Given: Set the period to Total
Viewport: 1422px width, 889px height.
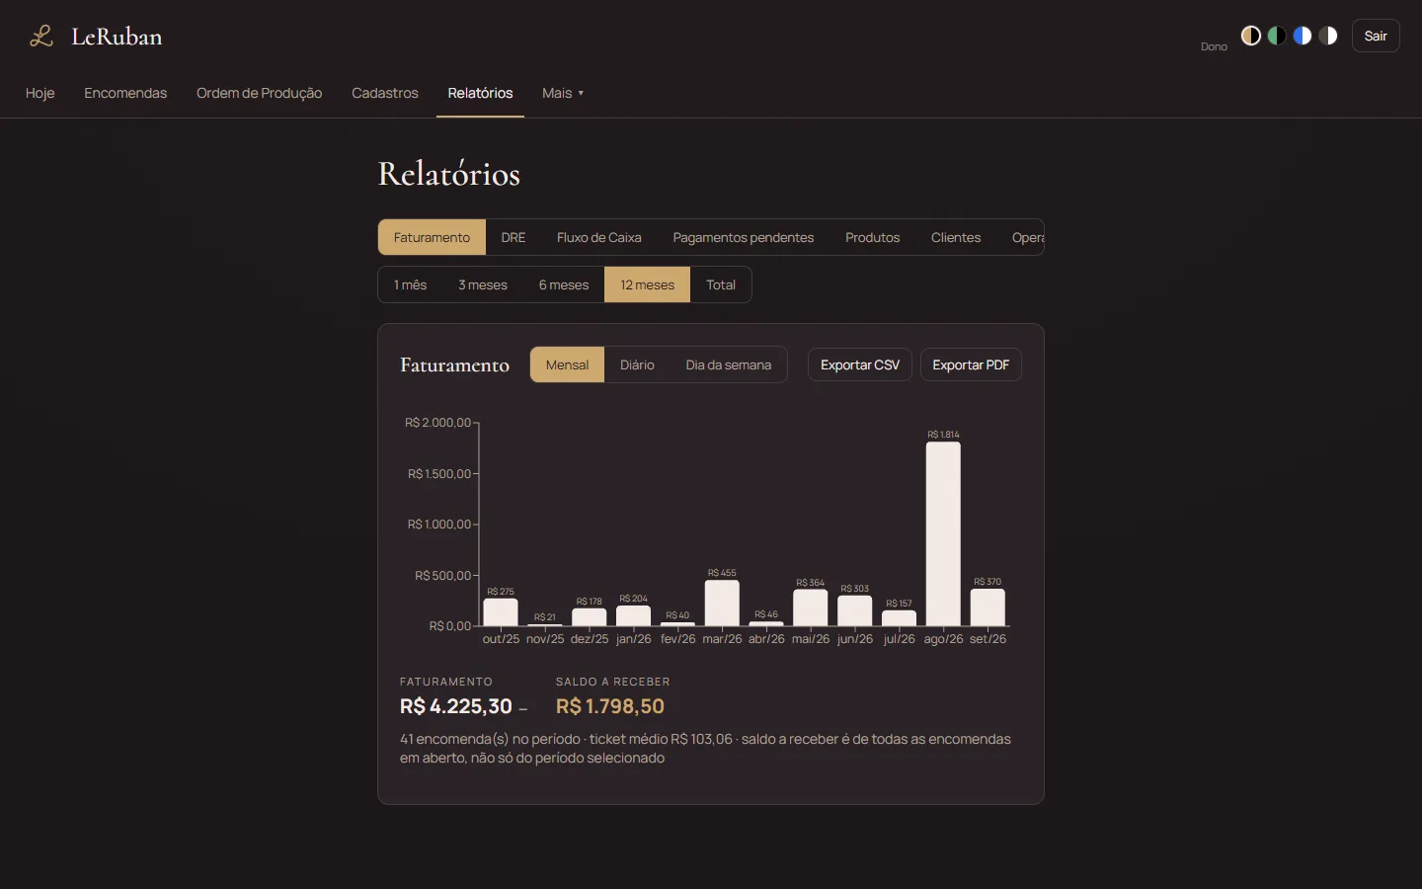Looking at the screenshot, I should [721, 284].
